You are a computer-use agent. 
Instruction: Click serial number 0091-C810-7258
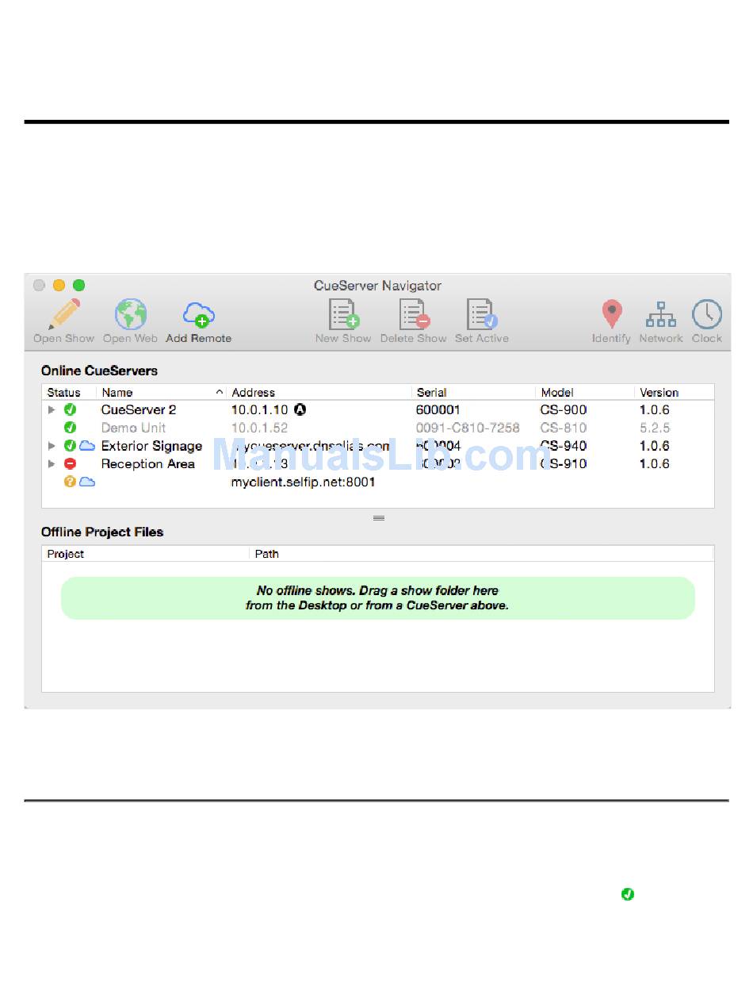pyautogui.click(x=468, y=428)
